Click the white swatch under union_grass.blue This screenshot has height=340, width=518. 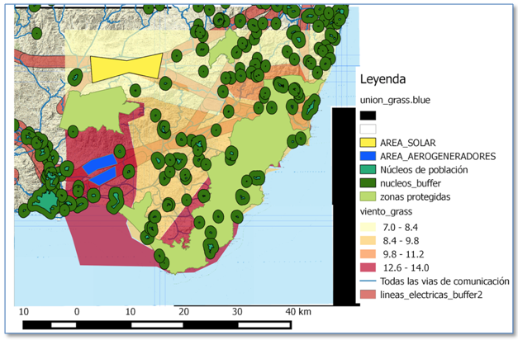coord(368,129)
